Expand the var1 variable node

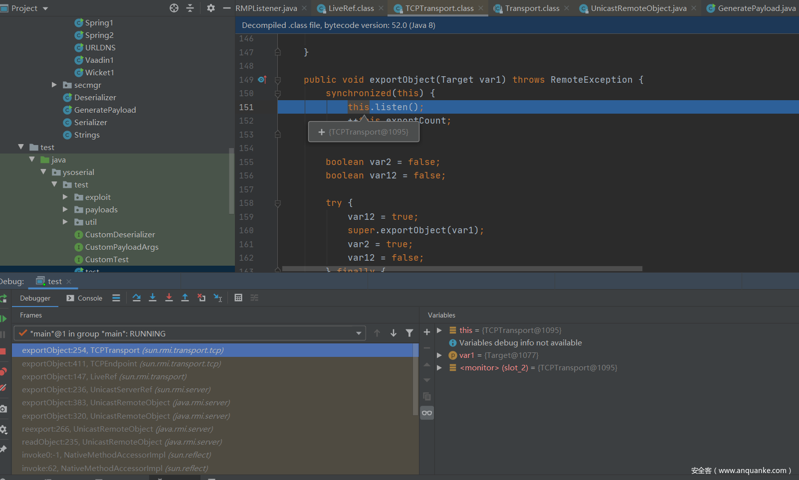coord(439,355)
